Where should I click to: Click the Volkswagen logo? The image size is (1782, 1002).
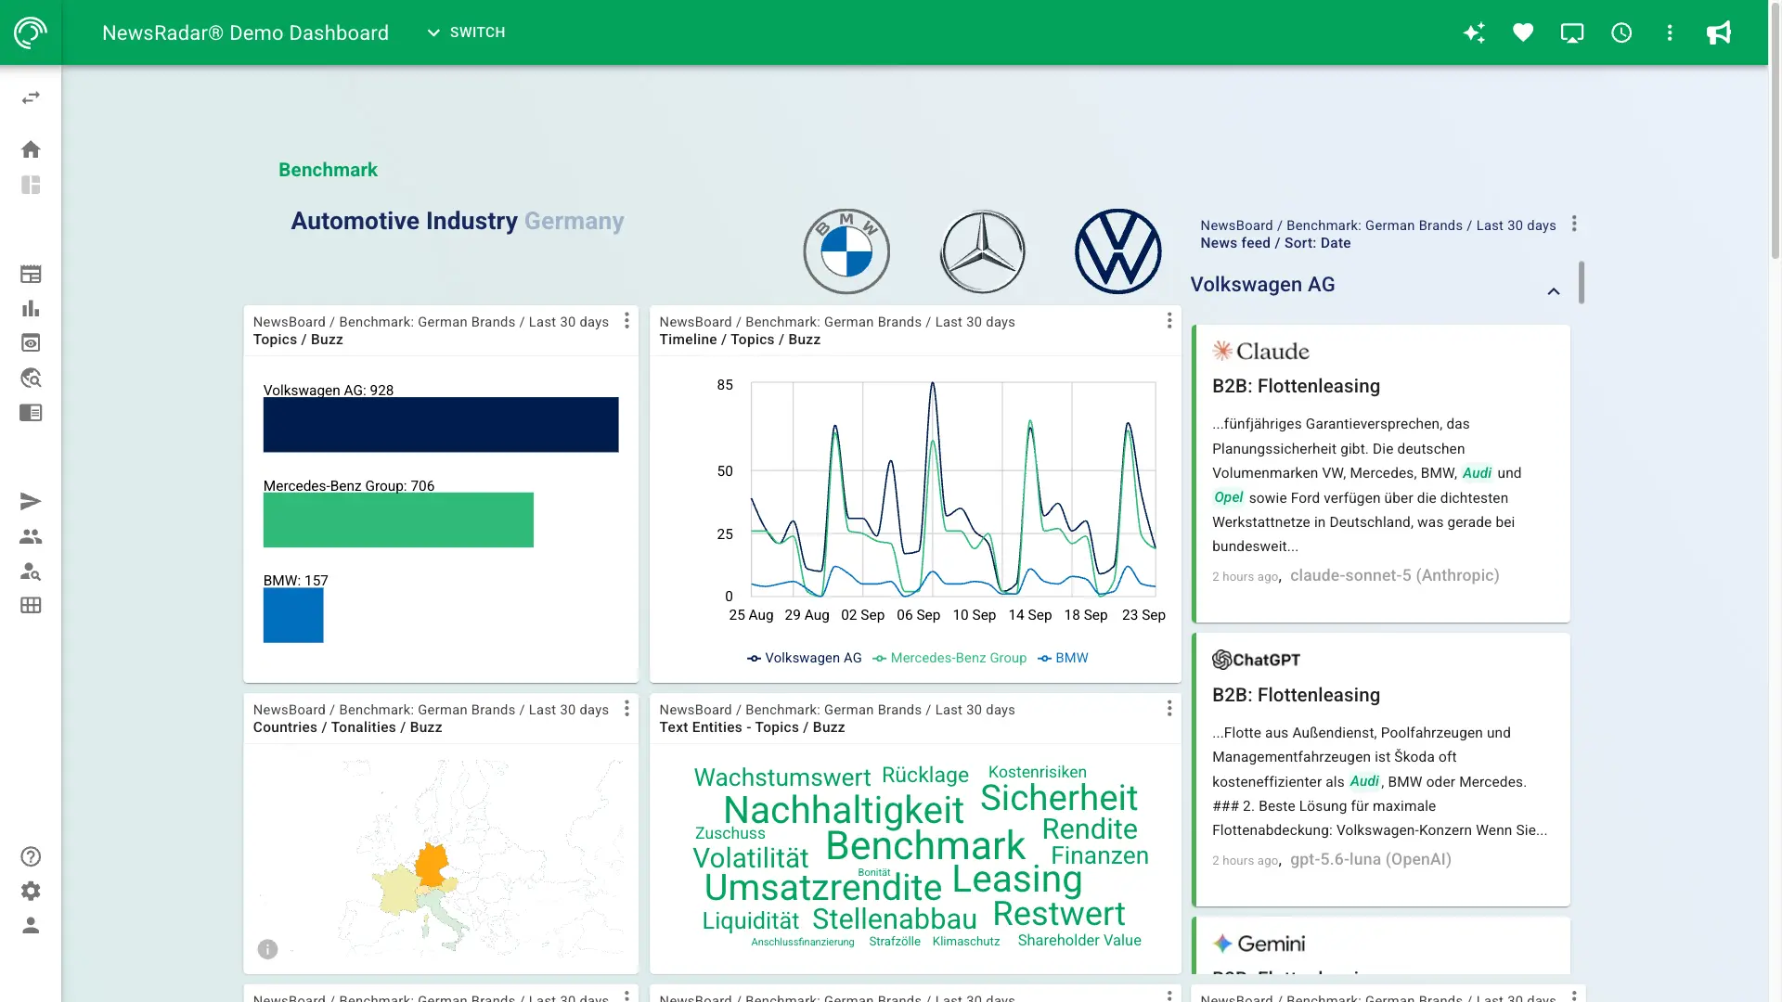point(1118,251)
